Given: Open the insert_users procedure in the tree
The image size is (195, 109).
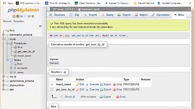Looking at the screenshot, I should [x=24, y=56].
